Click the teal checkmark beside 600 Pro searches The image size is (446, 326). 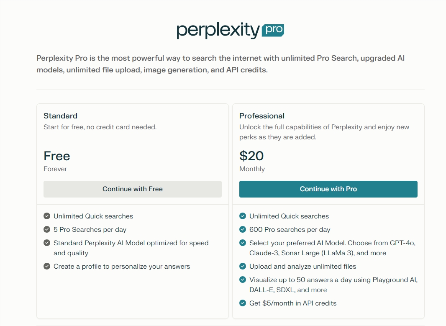243,229
